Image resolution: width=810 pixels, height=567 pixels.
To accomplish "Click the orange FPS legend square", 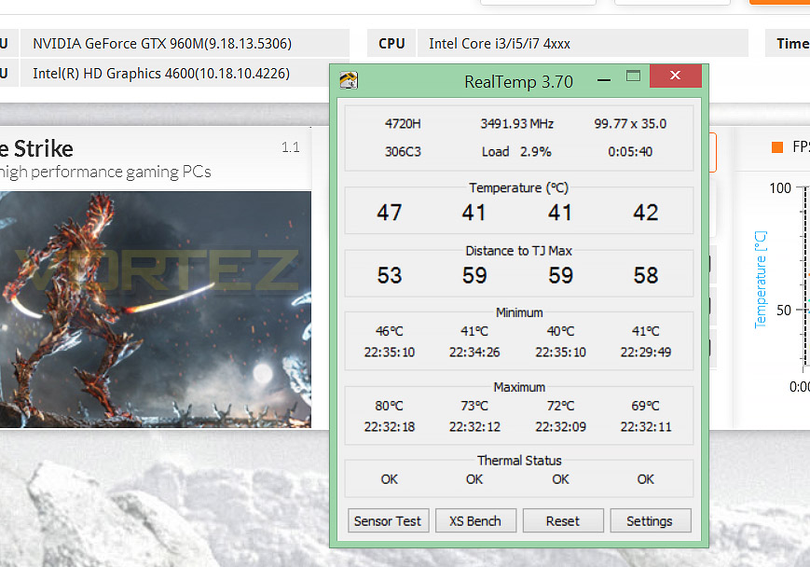I will (777, 147).
